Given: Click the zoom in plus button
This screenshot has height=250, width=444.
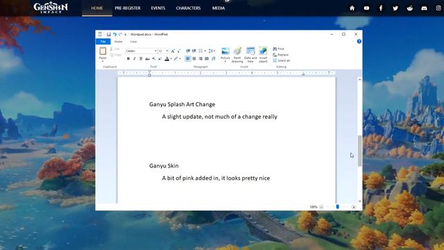Looking at the screenshot, I should point(354,207).
